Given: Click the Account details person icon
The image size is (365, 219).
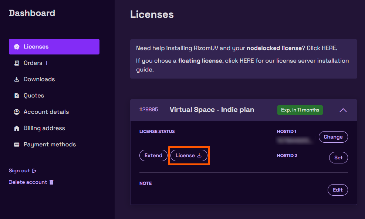Looking at the screenshot, I should [17, 112].
